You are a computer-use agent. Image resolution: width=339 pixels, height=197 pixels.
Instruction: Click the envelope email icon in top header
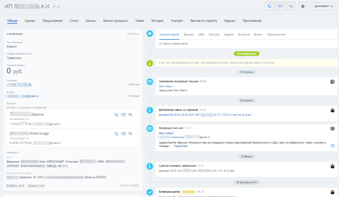pos(280,6)
